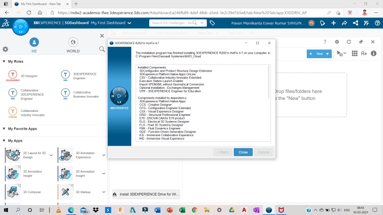The image size is (383, 215).
Task: Open Google Chrome from the taskbar
Action: coord(194,210)
